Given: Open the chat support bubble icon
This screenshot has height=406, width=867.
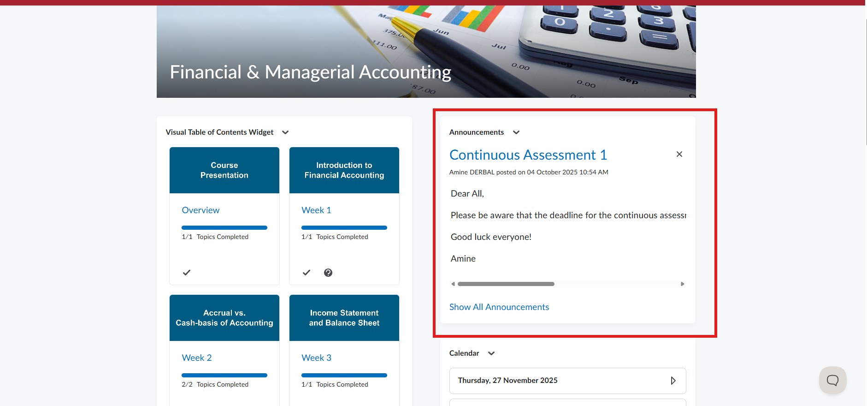Looking at the screenshot, I should [832, 380].
